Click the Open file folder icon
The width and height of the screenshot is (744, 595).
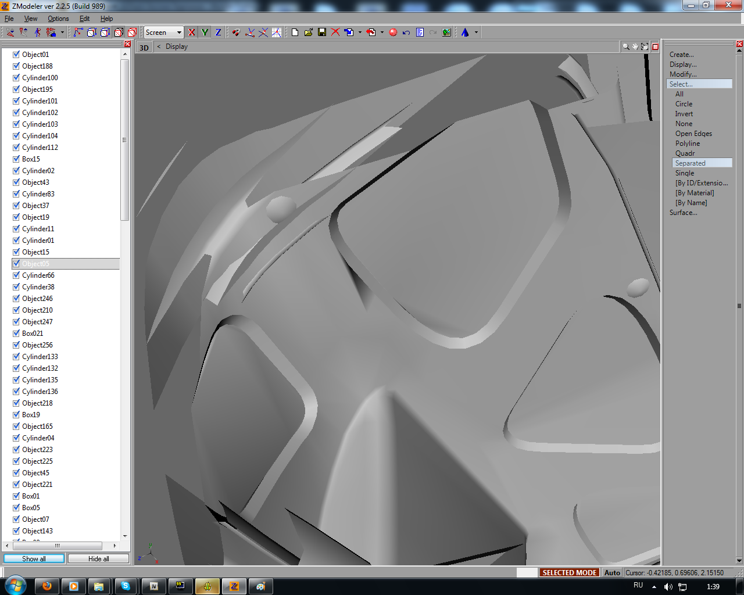pos(309,33)
